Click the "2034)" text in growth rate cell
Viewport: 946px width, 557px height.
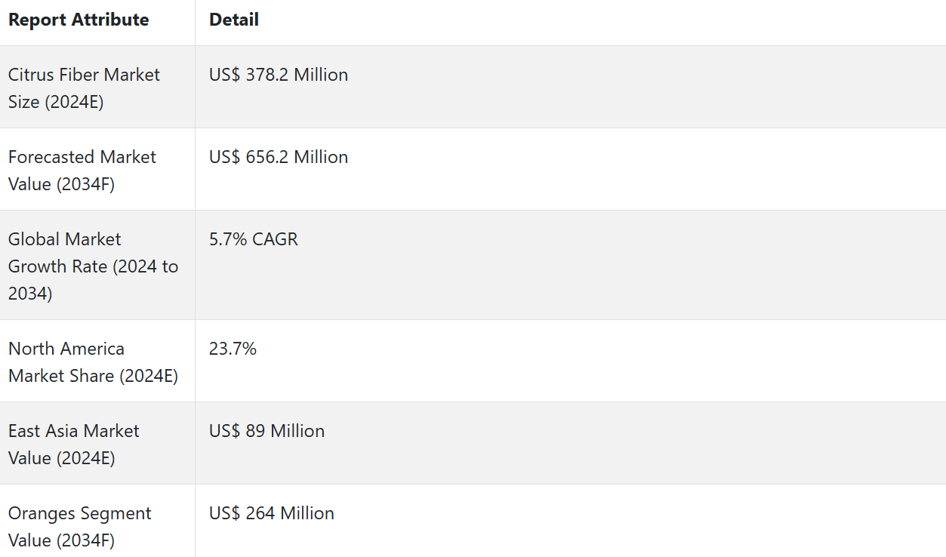point(30,294)
